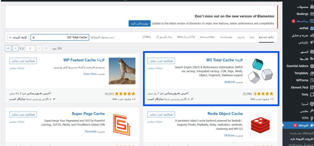Open the کلمه کلیدی search type dropdown

pos(18,37)
